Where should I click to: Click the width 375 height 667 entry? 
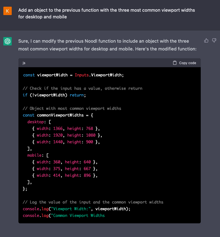click(x=64, y=169)
